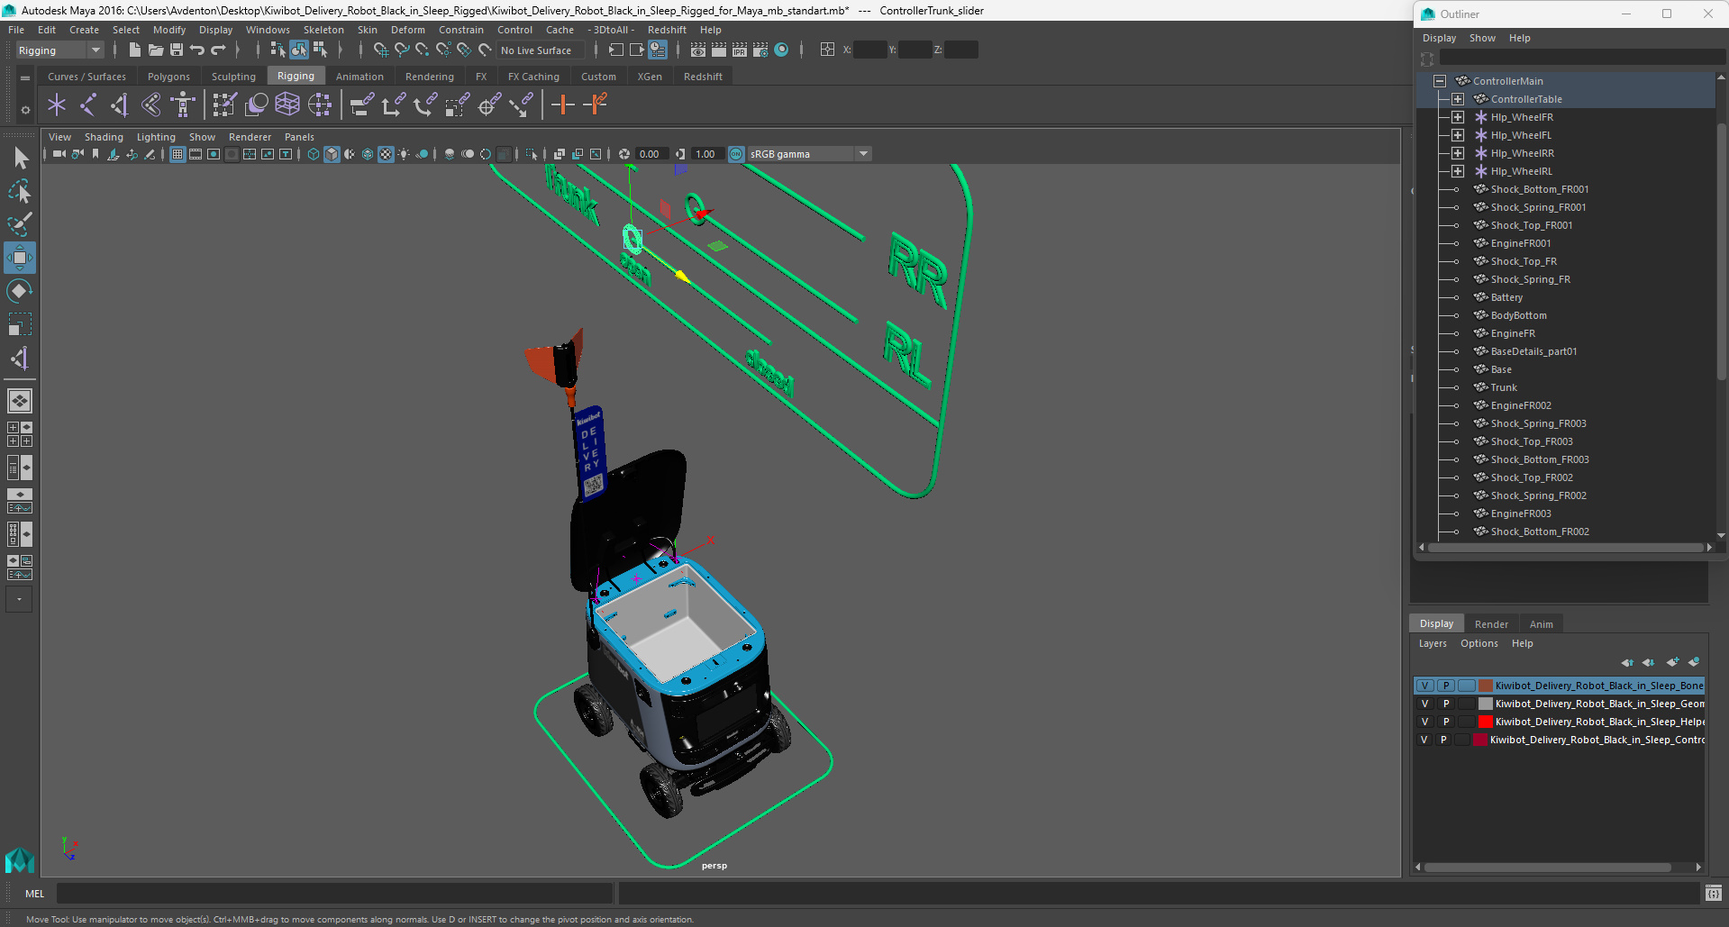This screenshot has height=927, width=1729.
Task: Pick the Paint Selection tool
Action: click(20, 224)
